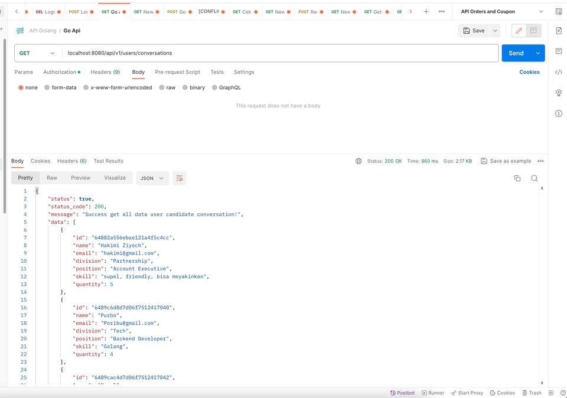567x398 pixels.
Task: Open the Authorization request tab
Action: (61, 72)
